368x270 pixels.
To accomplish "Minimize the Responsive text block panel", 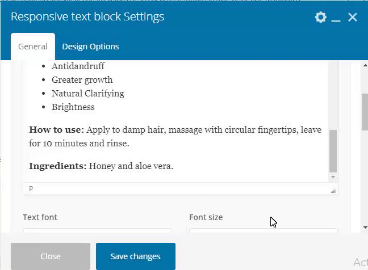I will 336,18.
